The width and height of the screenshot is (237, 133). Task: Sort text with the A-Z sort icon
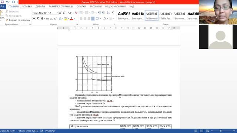point(109,13)
